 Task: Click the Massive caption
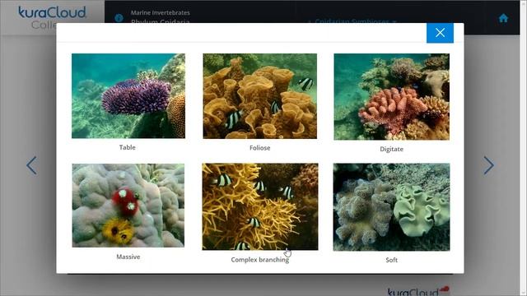point(128,257)
